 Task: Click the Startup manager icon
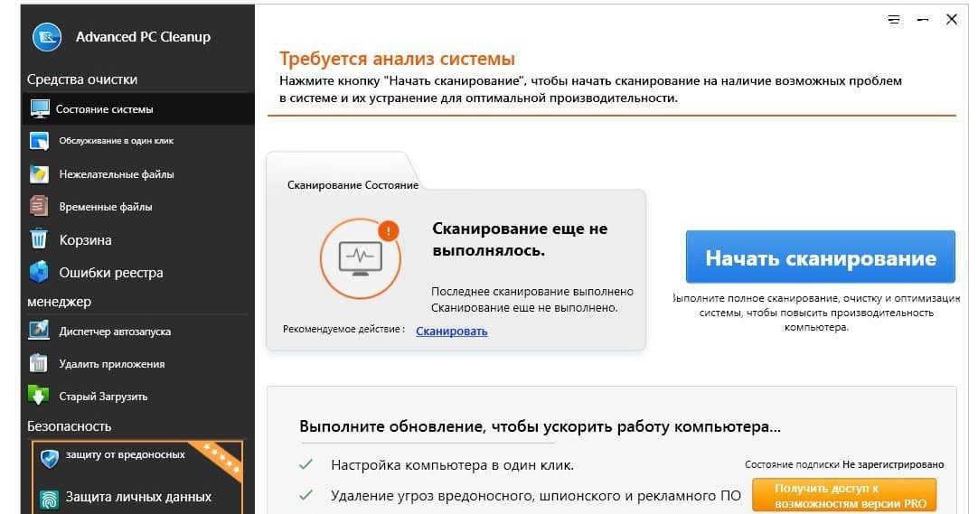pyautogui.click(x=39, y=331)
